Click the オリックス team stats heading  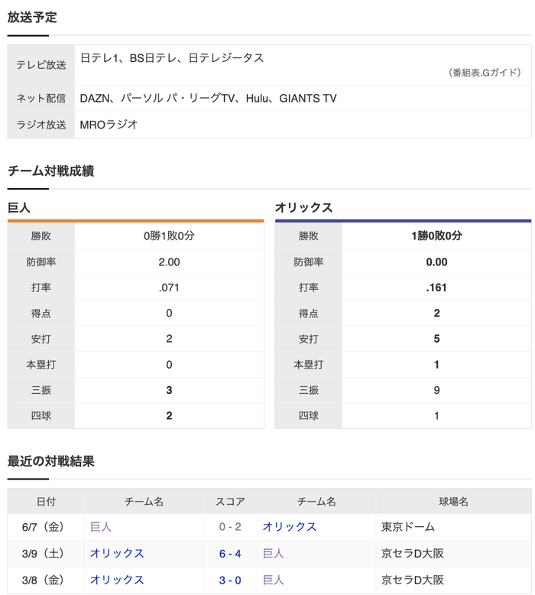pyautogui.click(x=303, y=207)
